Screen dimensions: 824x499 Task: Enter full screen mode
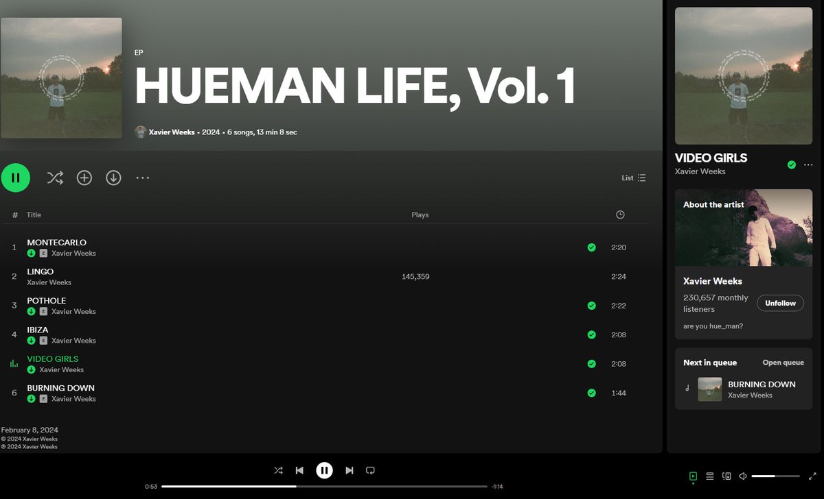[812, 476]
